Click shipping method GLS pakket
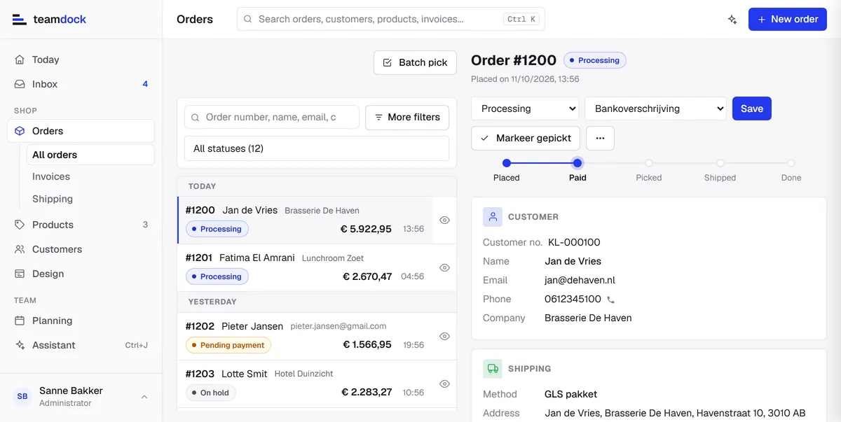Image resolution: width=841 pixels, height=422 pixels. click(x=571, y=394)
